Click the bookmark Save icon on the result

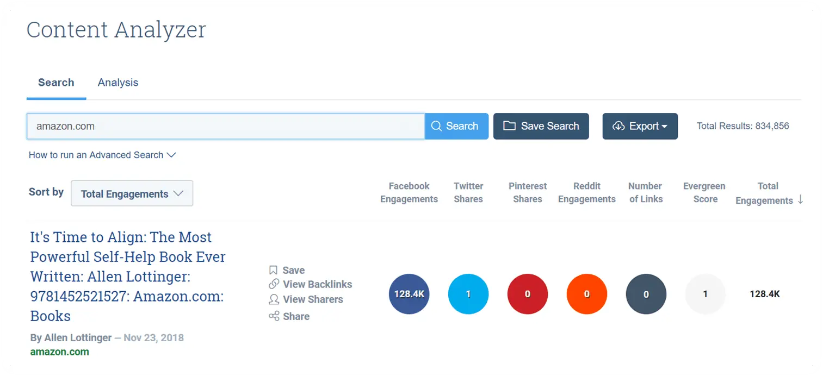(273, 270)
